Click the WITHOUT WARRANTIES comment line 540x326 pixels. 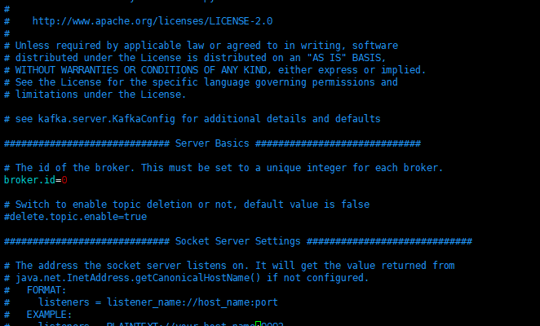(215, 70)
